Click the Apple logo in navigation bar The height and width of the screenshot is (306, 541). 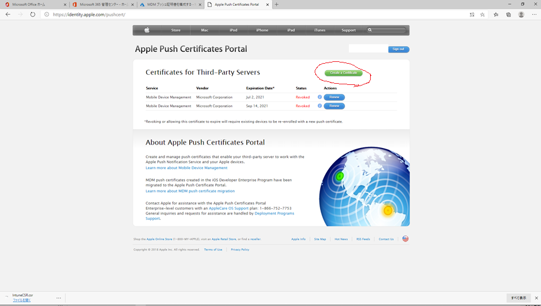pos(147,30)
